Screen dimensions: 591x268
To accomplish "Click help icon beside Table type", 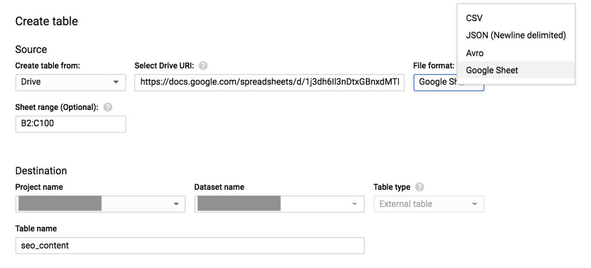I will point(419,187).
